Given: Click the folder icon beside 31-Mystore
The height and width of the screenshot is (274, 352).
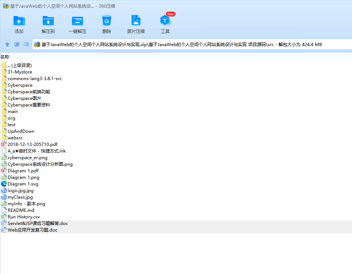Looking at the screenshot, I should pos(4,72).
